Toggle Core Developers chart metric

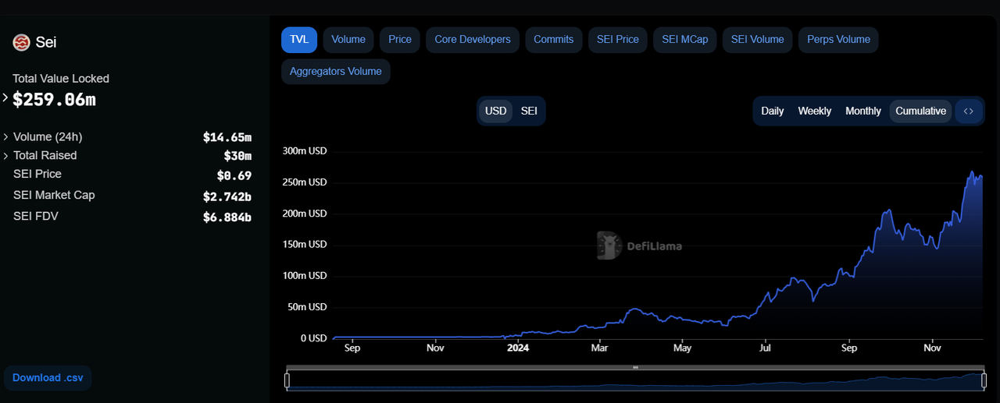click(473, 40)
